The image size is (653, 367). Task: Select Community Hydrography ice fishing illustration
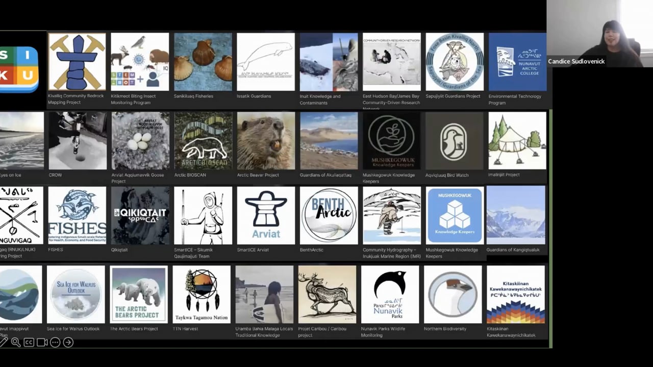click(392, 215)
